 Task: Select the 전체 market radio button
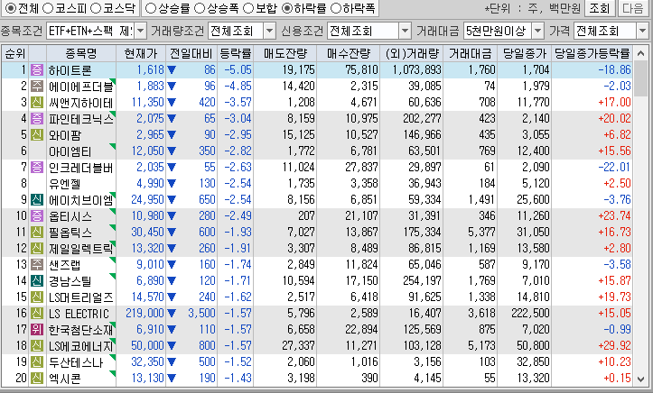pyautogui.click(x=11, y=8)
